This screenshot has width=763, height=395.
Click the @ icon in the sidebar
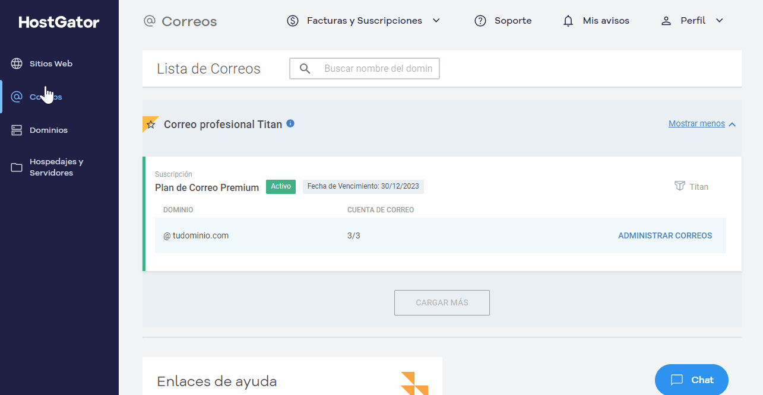pyautogui.click(x=17, y=97)
